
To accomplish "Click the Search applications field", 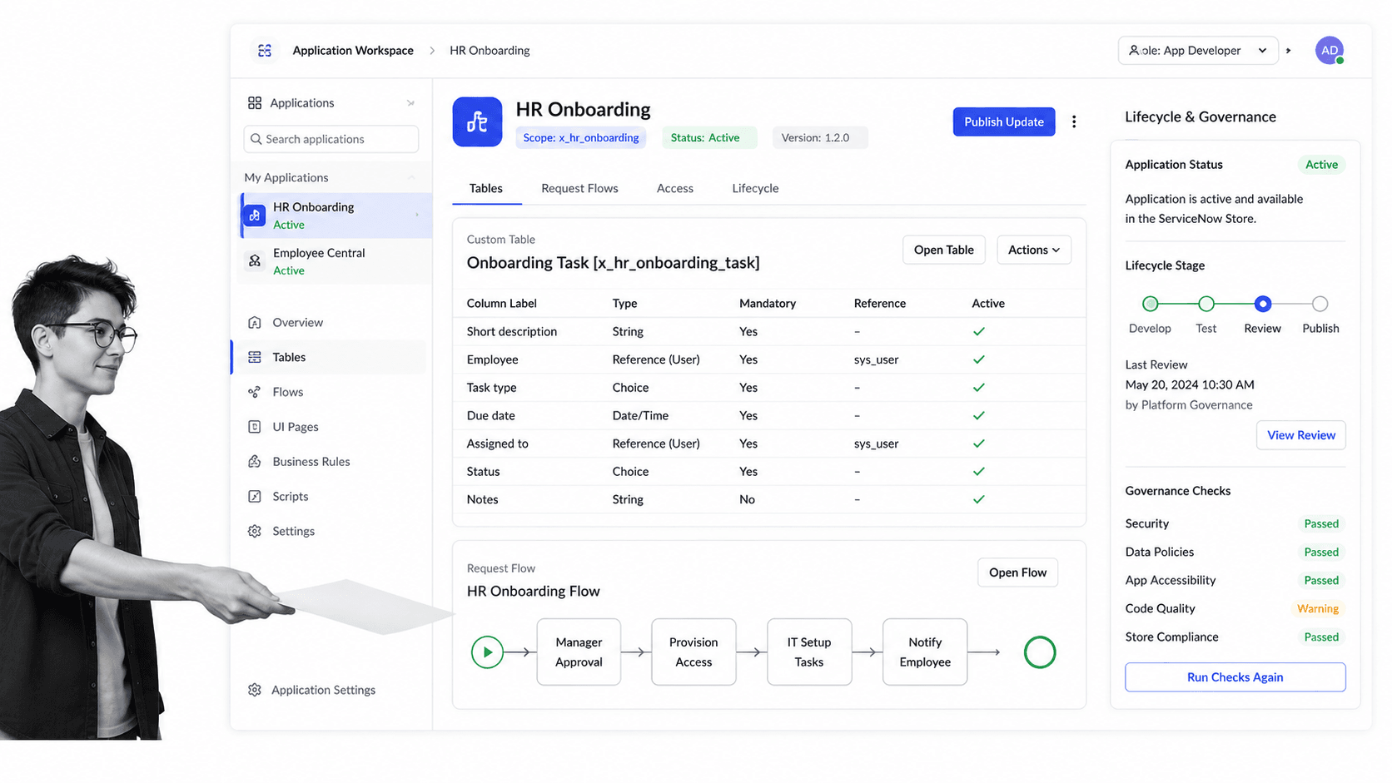I will (331, 139).
